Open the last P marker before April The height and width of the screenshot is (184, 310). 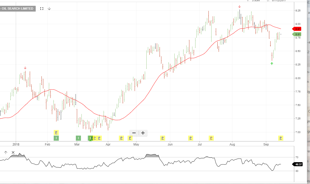click(x=99, y=138)
